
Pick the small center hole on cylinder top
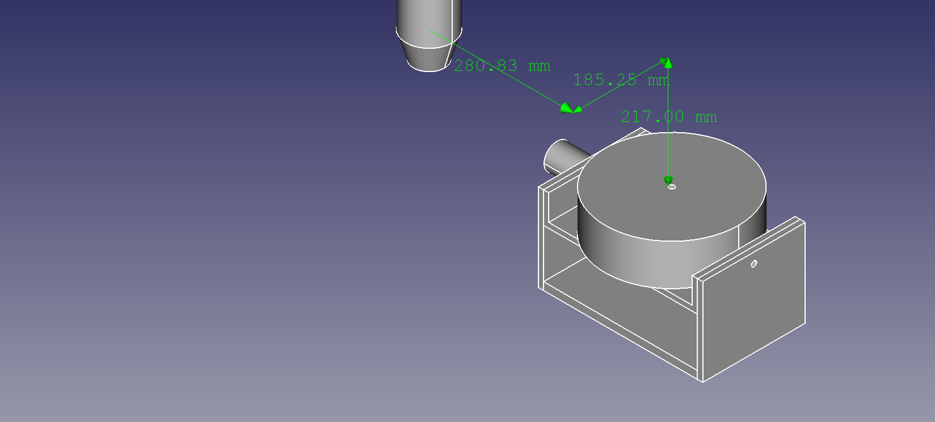pyautogui.click(x=672, y=187)
